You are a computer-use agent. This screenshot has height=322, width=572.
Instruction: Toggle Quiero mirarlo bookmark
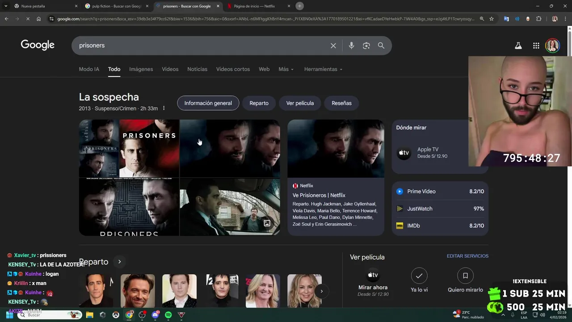[465, 276]
